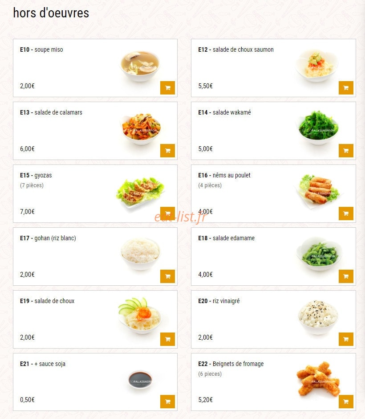The height and width of the screenshot is (419, 365).
Task: Add riz vinaigré E20 to cart
Action: (x=346, y=339)
